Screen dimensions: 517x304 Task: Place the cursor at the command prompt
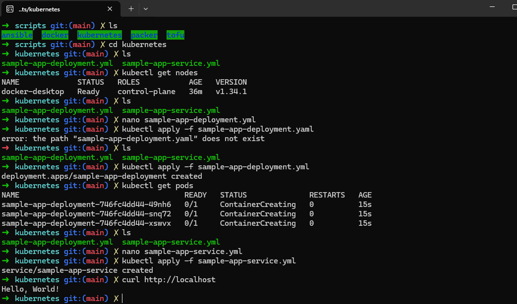click(122, 299)
